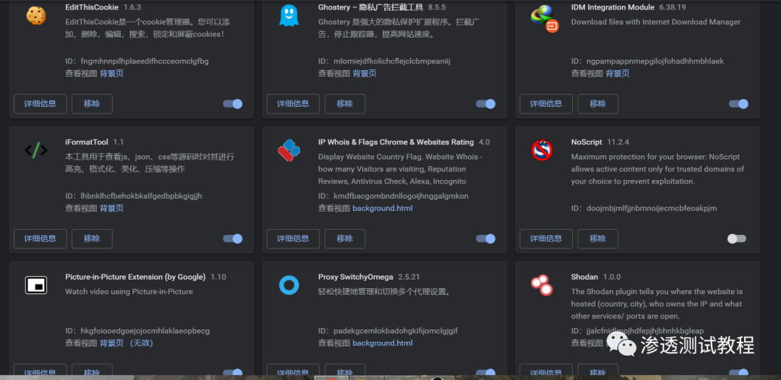Inspect Proxy SwitchyOmega background.html link
The height and width of the screenshot is (380, 781).
click(383, 343)
